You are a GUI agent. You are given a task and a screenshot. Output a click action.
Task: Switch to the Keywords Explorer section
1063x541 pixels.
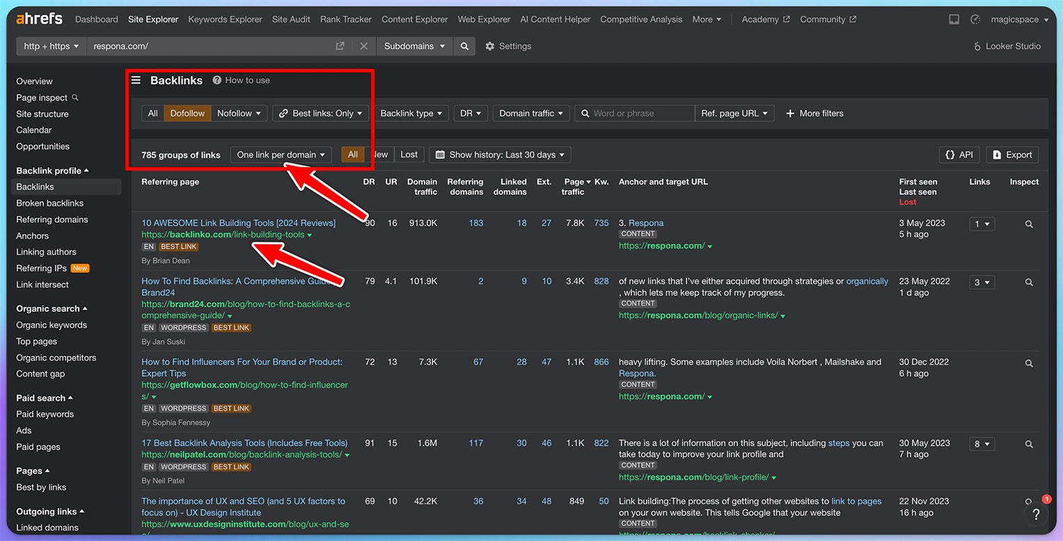click(225, 19)
